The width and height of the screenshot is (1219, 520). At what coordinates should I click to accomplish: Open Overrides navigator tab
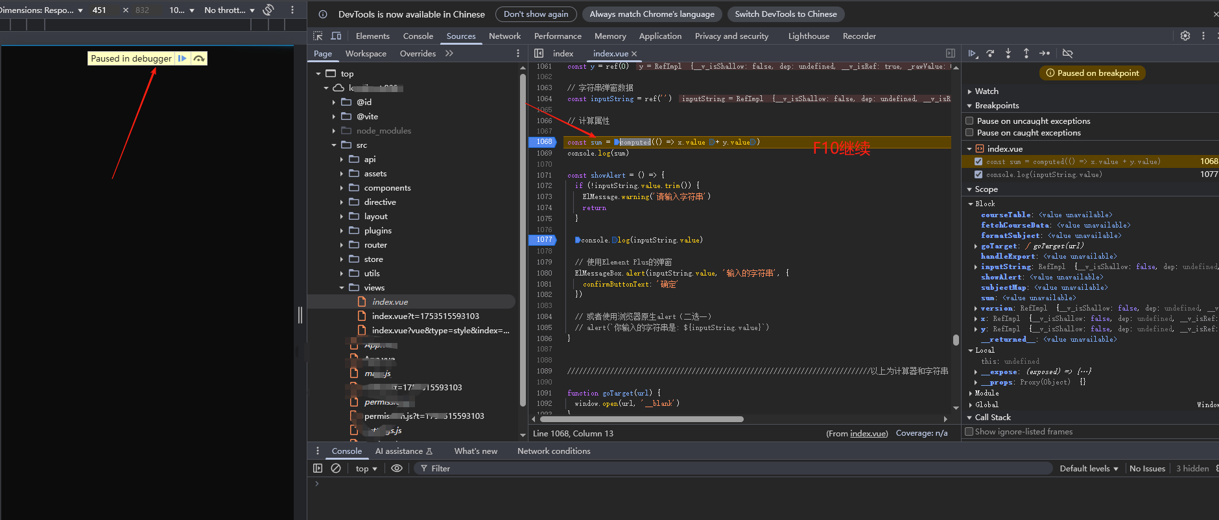click(418, 53)
